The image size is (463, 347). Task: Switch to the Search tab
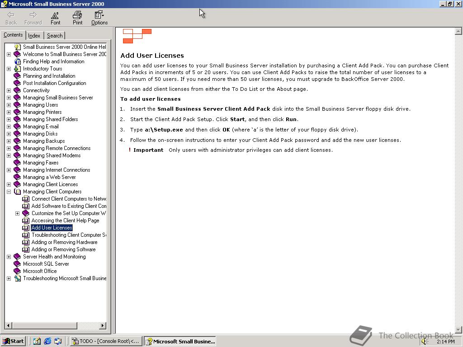[x=55, y=36]
